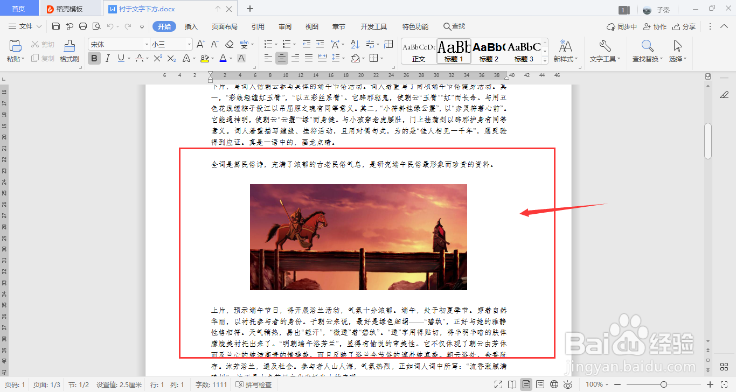The image size is (736, 392).
Task: Toggle center alignment
Action: tap(281, 58)
